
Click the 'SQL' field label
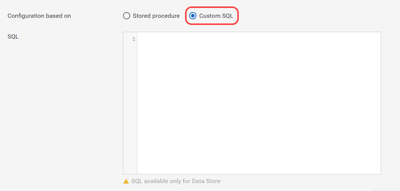pos(13,36)
